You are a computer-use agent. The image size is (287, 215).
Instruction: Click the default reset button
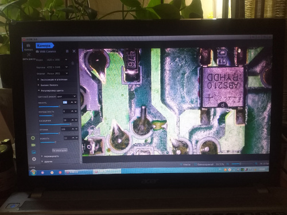(60, 150)
